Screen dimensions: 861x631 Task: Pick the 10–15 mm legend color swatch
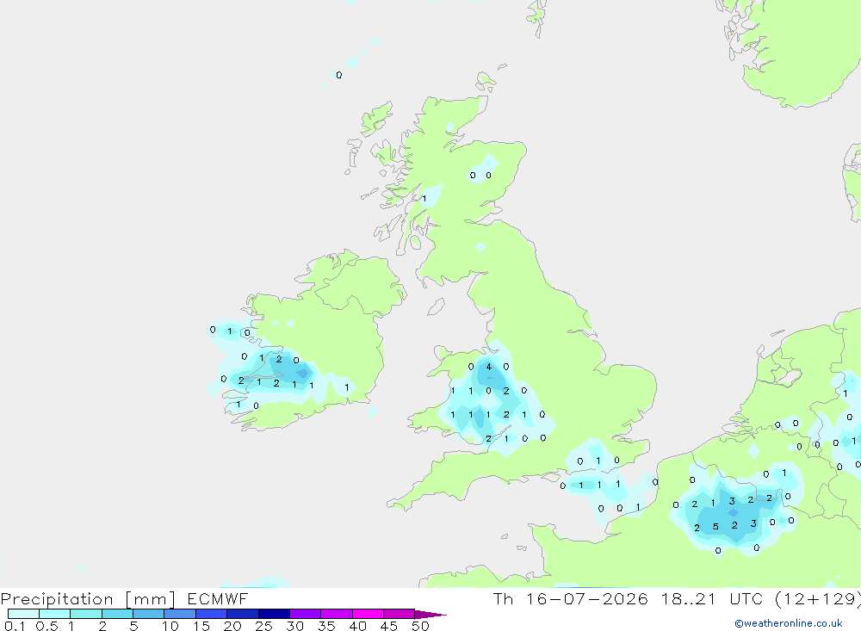click(x=180, y=614)
